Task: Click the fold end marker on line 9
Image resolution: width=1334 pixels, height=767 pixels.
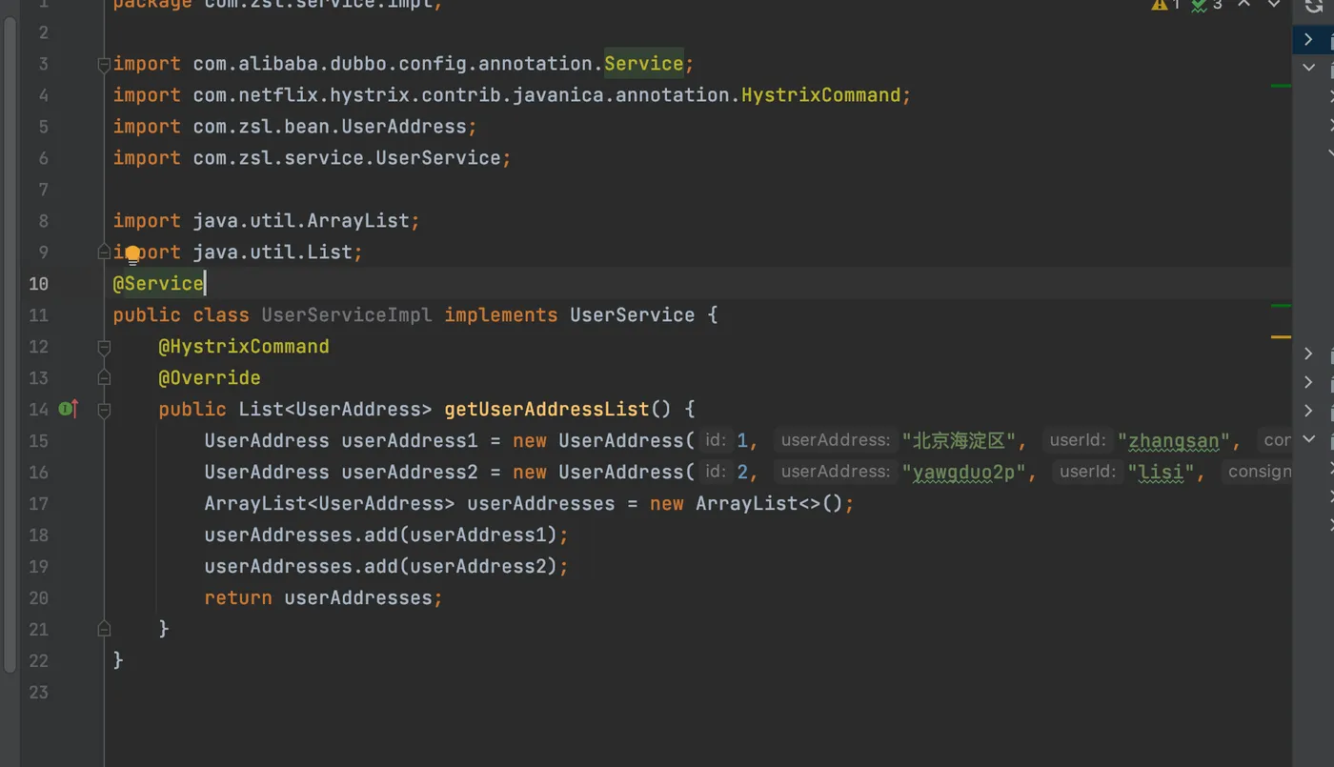Action: 104,252
